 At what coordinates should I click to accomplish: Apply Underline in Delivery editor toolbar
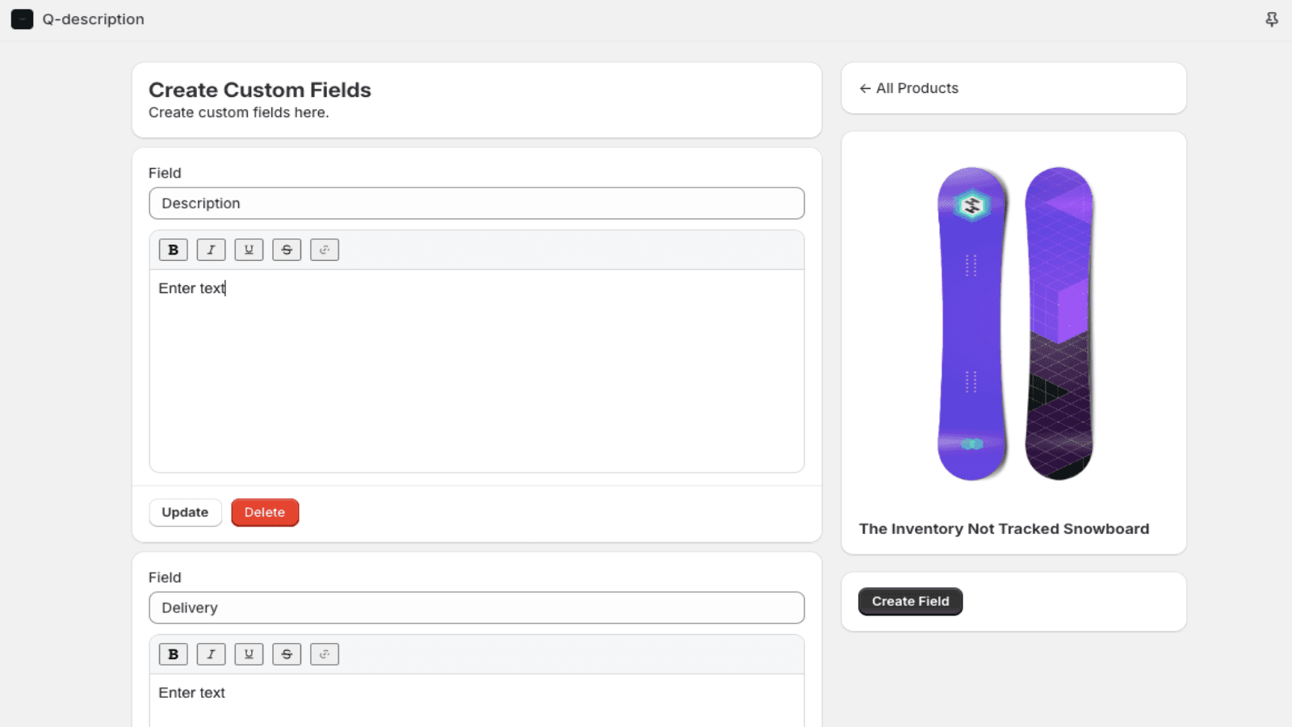[x=249, y=654]
